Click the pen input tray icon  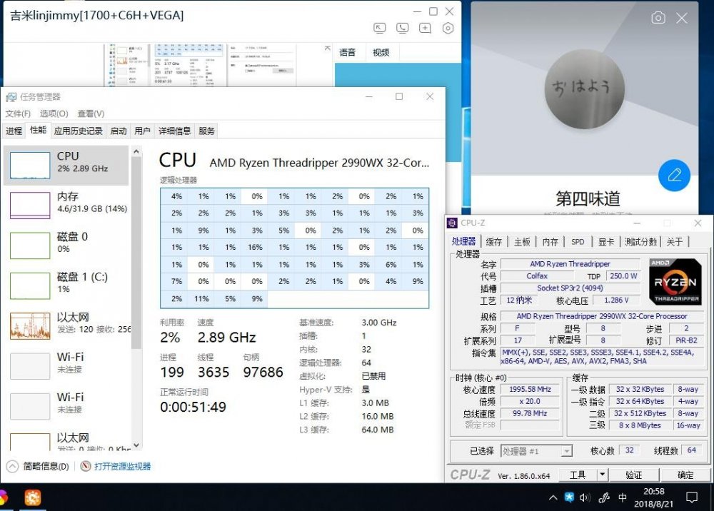coord(604,497)
